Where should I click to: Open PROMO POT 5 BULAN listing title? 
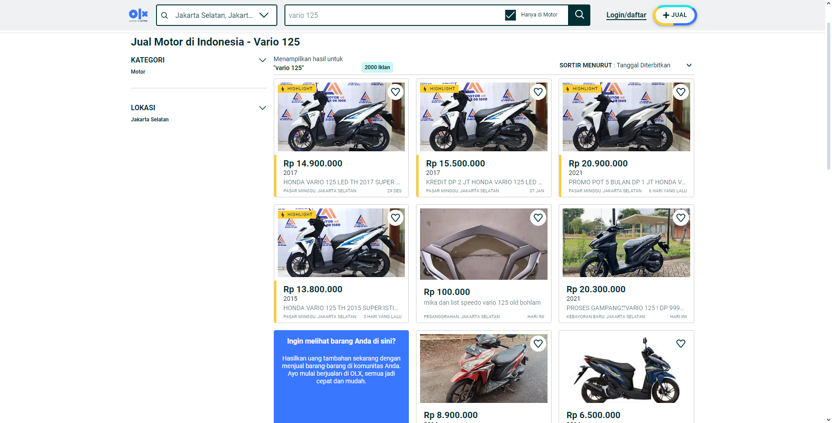[x=627, y=182]
